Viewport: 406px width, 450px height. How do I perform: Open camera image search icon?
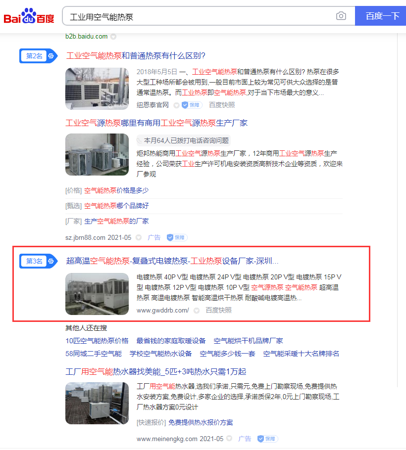[341, 16]
